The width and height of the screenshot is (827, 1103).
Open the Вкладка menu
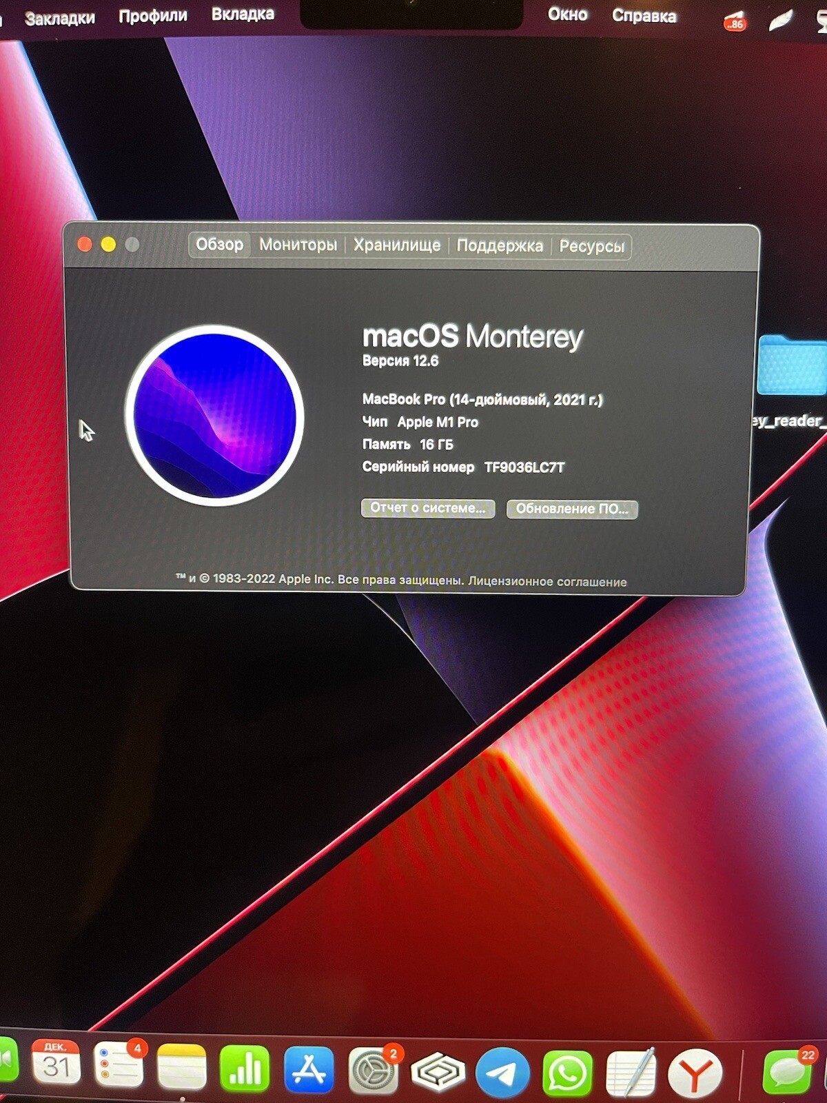click(243, 14)
